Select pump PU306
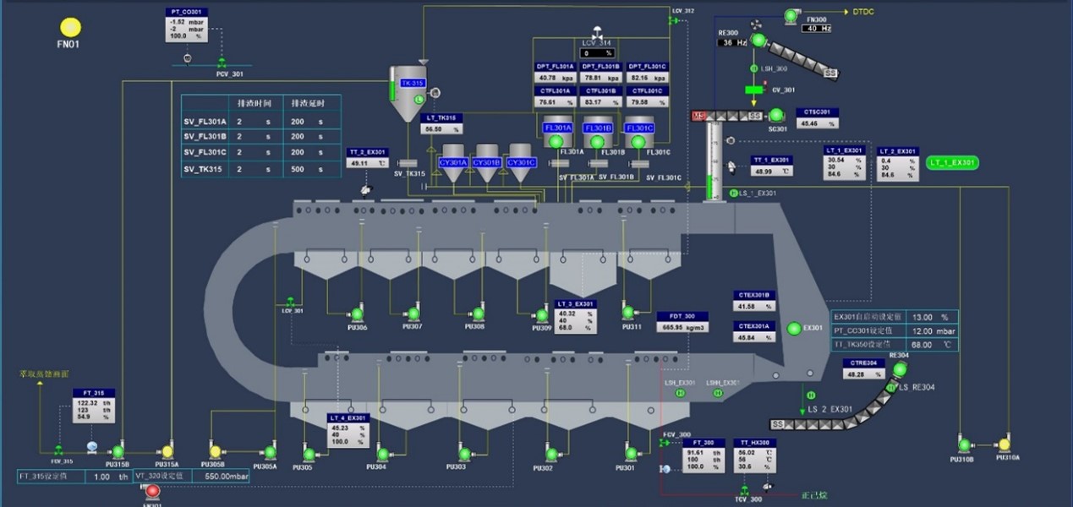Viewport: 1073px width, 507px height. pos(357,314)
